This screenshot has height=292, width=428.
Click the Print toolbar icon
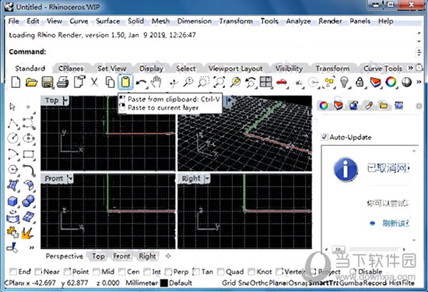[63, 83]
